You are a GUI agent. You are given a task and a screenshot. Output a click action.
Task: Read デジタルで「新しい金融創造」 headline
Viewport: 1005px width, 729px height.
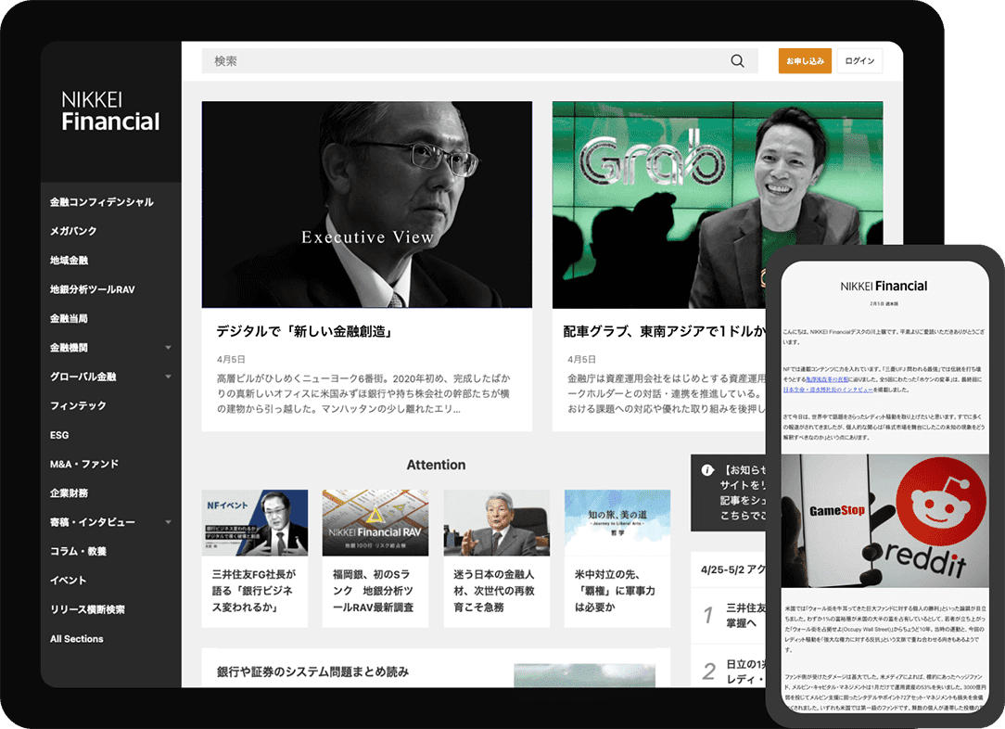click(x=305, y=331)
